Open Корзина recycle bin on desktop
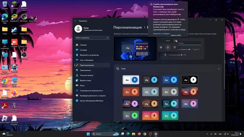Image resolution: width=244 pixels, height=137 pixels. 5,5
